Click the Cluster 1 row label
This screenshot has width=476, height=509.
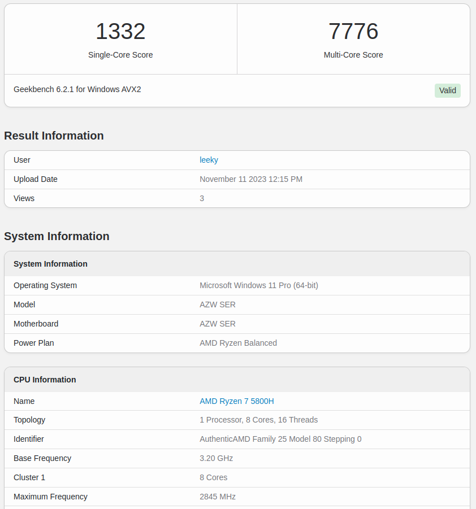pos(29,477)
